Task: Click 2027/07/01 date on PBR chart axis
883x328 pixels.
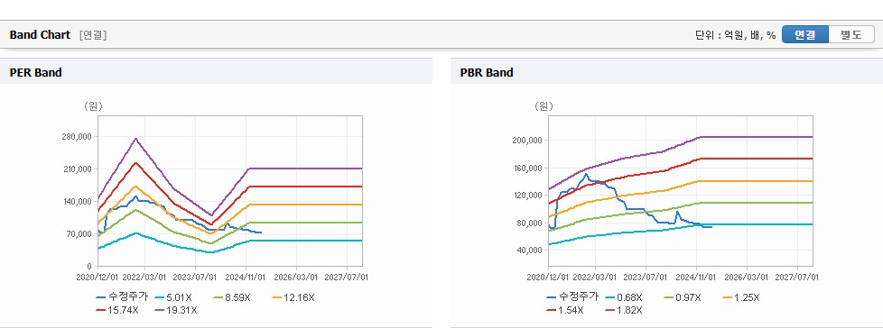Action: click(797, 277)
